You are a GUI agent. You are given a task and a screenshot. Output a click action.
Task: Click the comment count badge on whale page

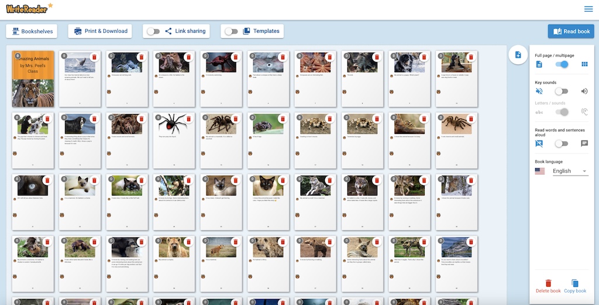tap(64, 56)
